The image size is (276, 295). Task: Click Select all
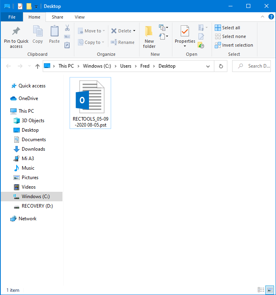click(227, 28)
